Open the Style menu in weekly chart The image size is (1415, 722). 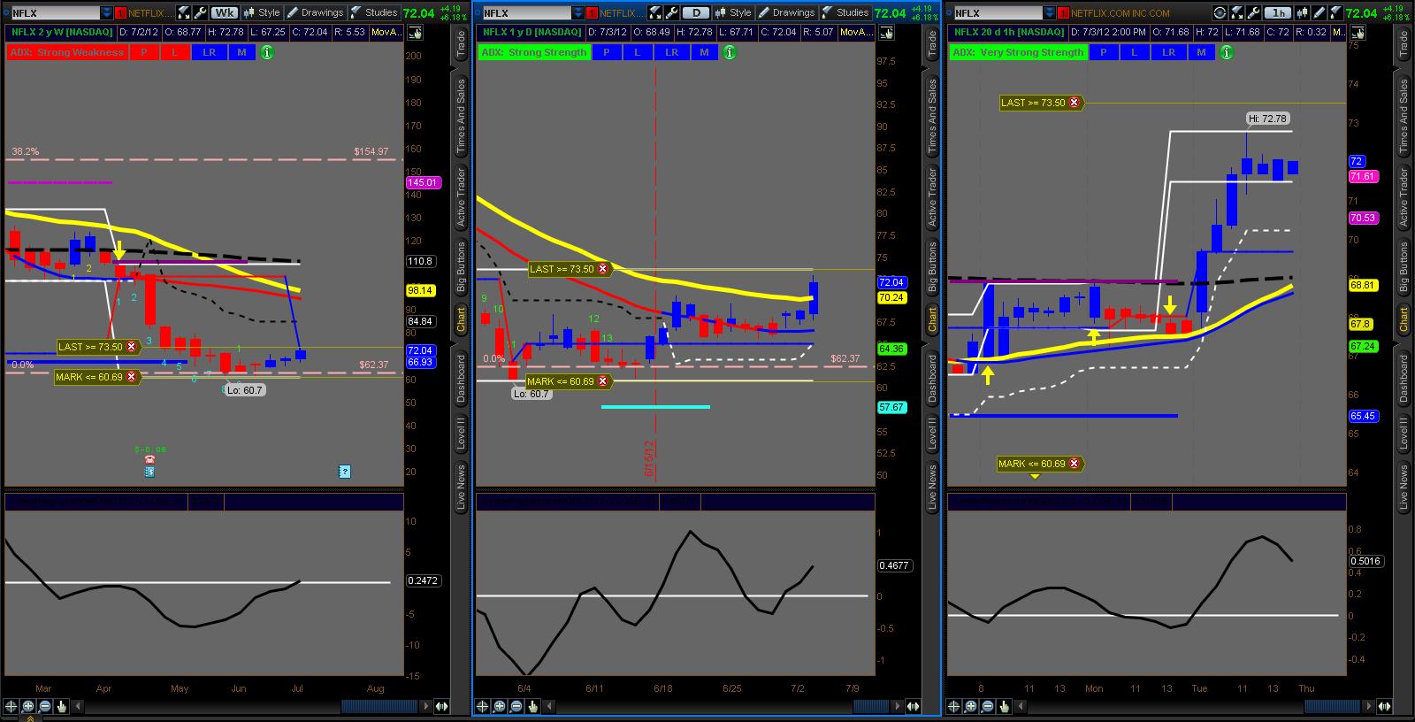click(261, 12)
